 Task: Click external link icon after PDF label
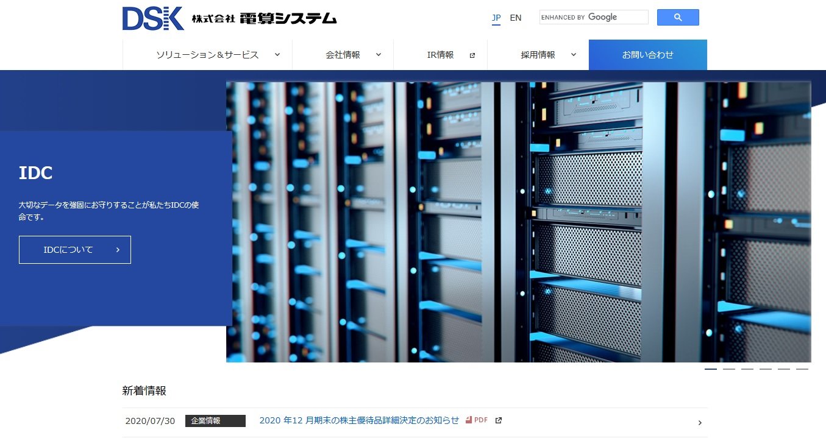coord(498,420)
